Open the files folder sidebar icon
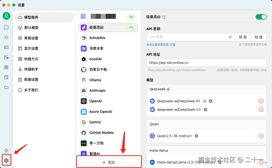 pyautogui.click(x=6, y=87)
